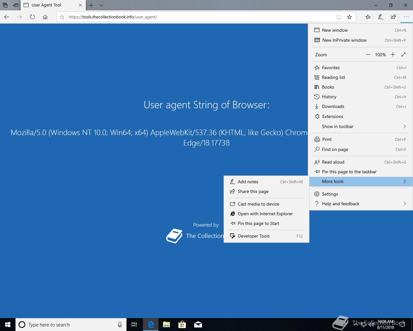Screen dimensions: 413x331
Task: Open Books from the menu
Action: [360, 87]
